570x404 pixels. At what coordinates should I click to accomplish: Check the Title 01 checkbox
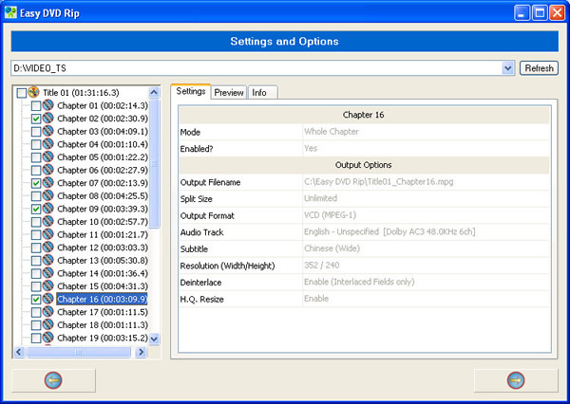[x=22, y=93]
